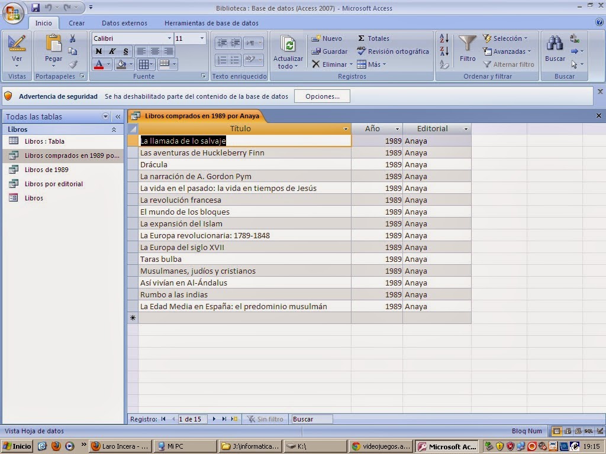Apply fill background color bucket
The height and width of the screenshot is (454, 606).
coord(121,64)
